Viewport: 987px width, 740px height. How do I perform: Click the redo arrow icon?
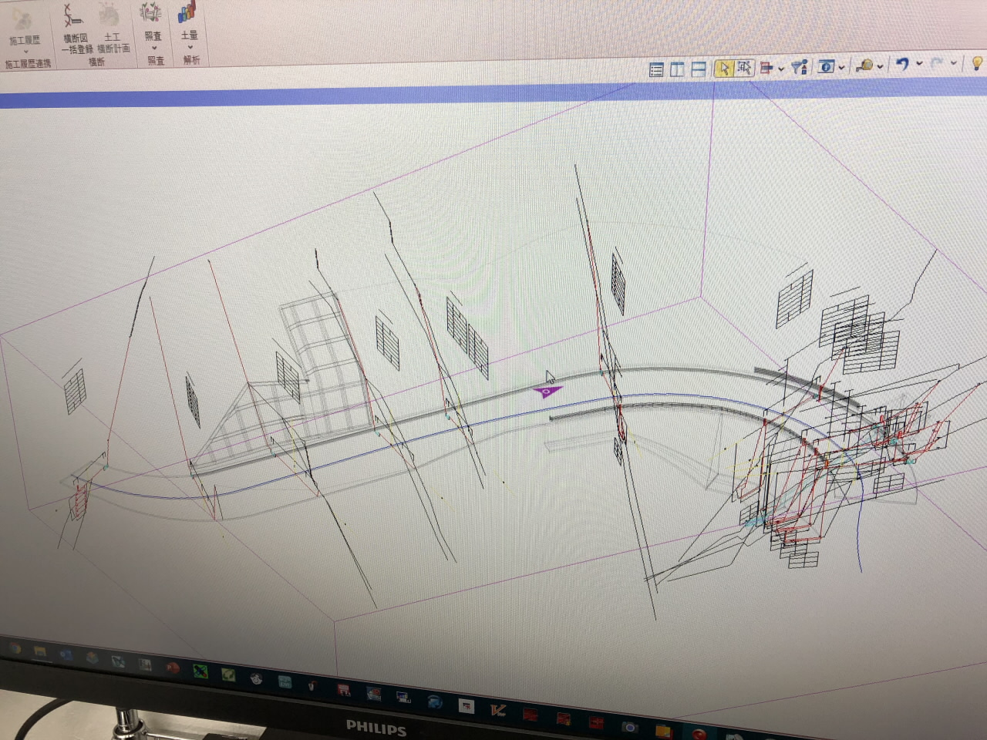[936, 64]
